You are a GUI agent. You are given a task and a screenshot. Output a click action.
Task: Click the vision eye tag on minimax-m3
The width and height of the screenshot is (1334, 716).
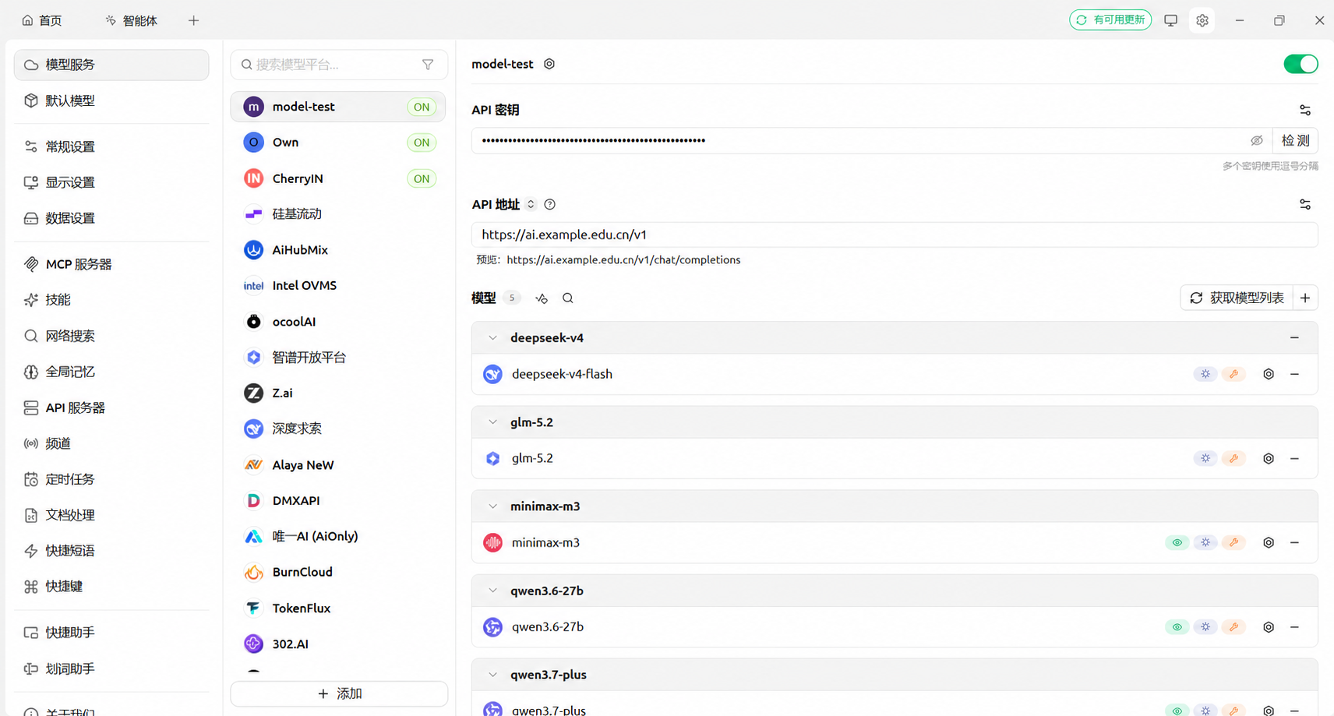pyautogui.click(x=1177, y=542)
